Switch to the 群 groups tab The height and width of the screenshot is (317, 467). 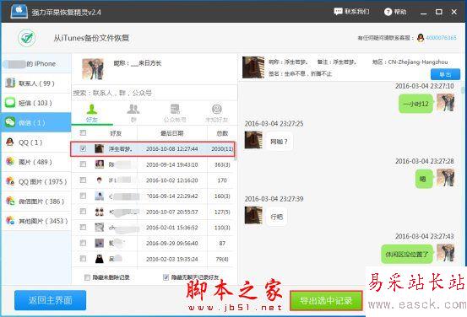(x=133, y=113)
